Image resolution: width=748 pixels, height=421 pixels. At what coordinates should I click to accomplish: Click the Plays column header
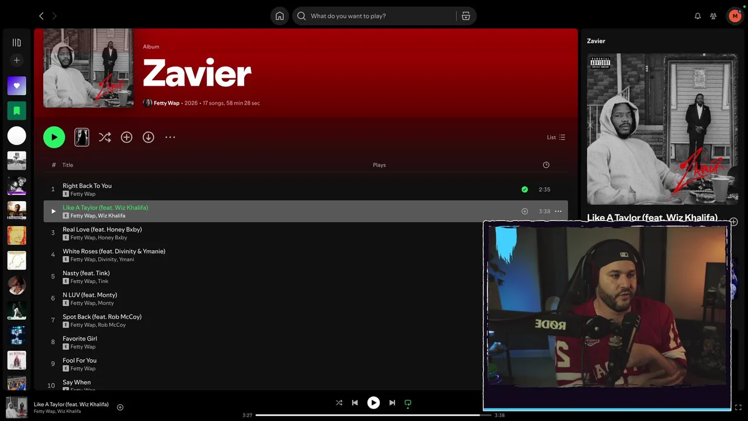coord(379,165)
